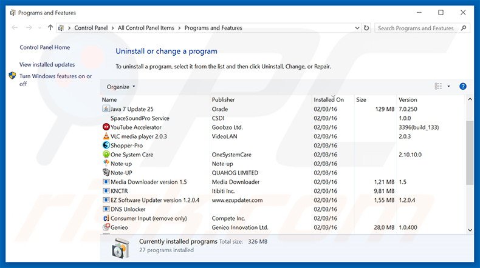This screenshot has width=480, height=268.
Task: Click the Itibiti Inc. publisher cell
Action: click(x=223, y=191)
